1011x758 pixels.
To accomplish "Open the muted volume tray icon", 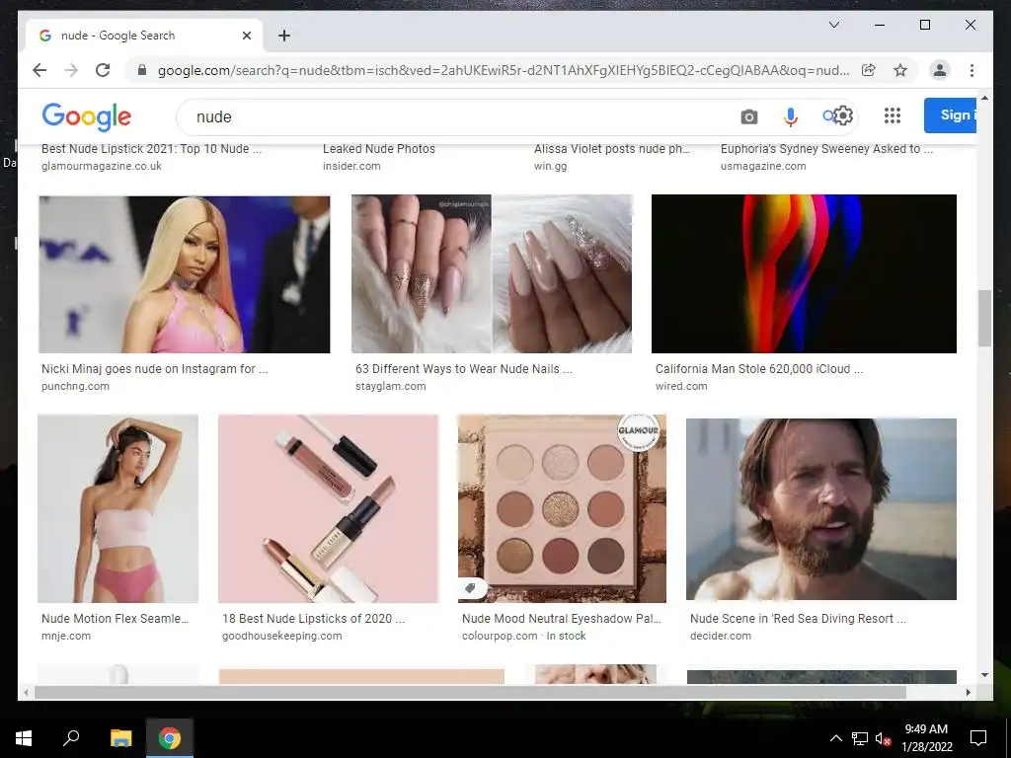I will click(x=883, y=738).
